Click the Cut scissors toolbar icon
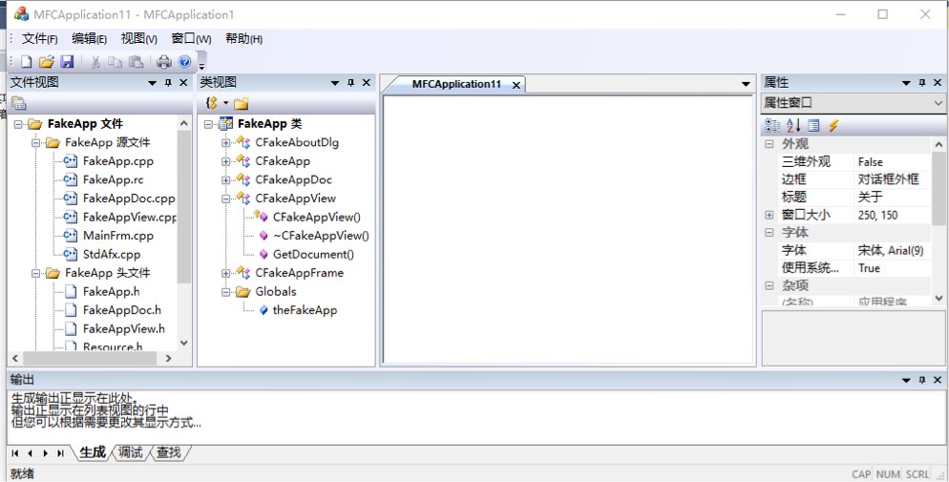Viewport: 949px width, 482px height. click(x=95, y=62)
